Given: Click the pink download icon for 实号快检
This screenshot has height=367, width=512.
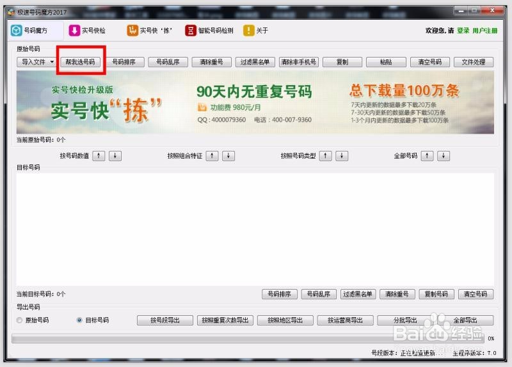Looking at the screenshot, I should (x=74, y=30).
